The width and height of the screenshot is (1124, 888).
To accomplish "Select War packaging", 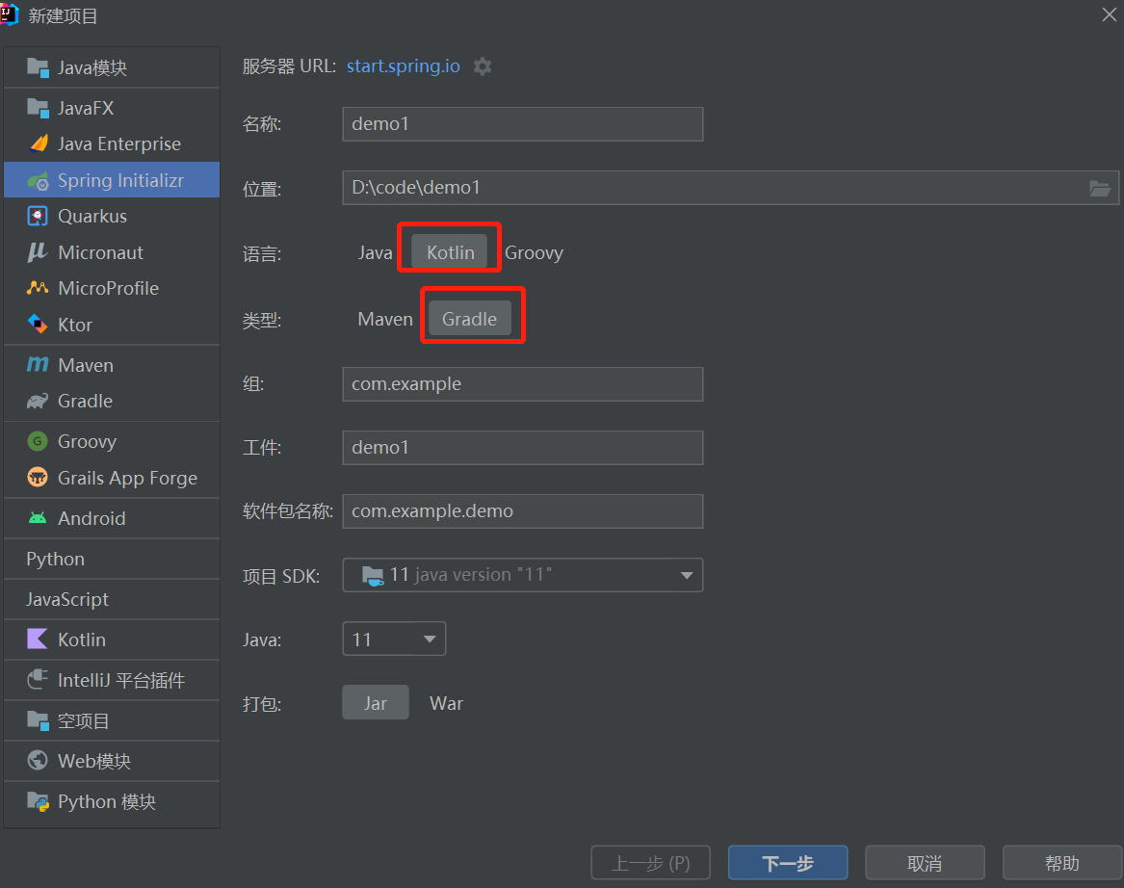I will tap(446, 703).
